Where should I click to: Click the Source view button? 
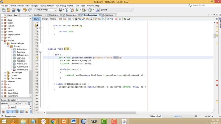[37, 19]
